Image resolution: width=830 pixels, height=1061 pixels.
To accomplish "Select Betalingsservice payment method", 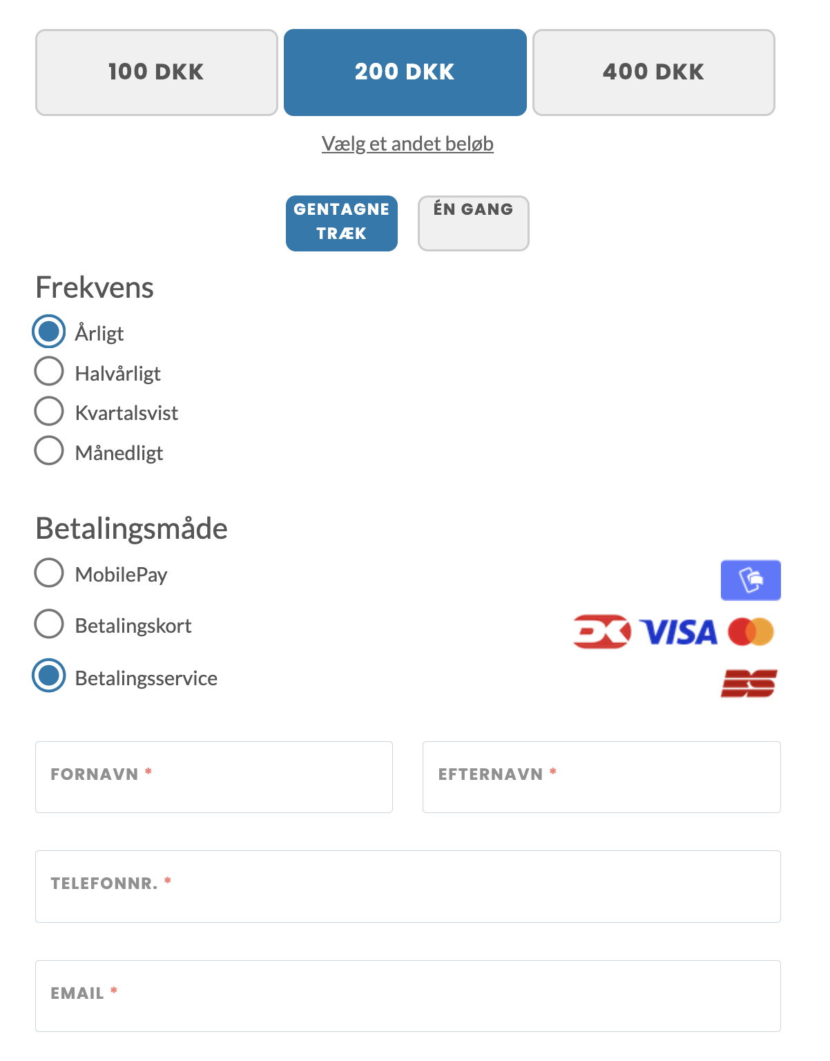I will pyautogui.click(x=48, y=676).
